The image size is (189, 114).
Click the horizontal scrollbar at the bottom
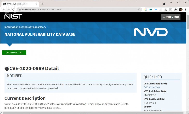click(x=93, y=113)
